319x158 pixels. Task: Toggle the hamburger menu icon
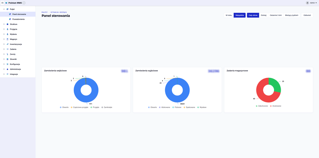point(2,3)
